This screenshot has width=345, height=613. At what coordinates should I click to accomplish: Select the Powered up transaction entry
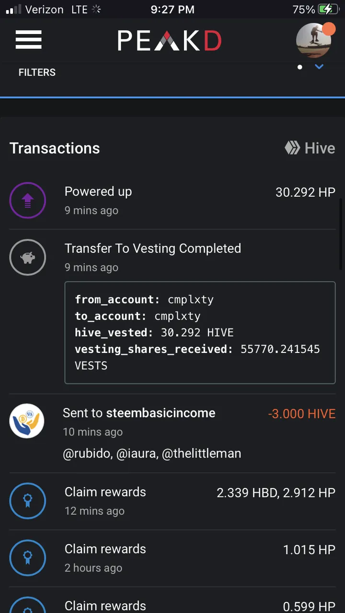(x=172, y=200)
